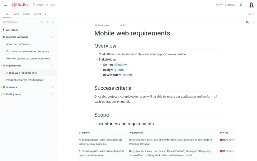Screen dimensions: 257x161
Task: Click the @Andrew mention link
Action: click(x=120, y=65)
